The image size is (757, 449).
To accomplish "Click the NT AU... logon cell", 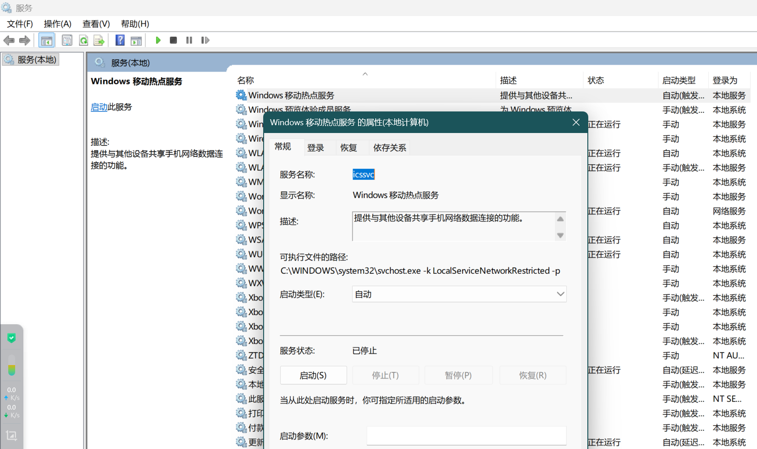I will click(x=729, y=355).
